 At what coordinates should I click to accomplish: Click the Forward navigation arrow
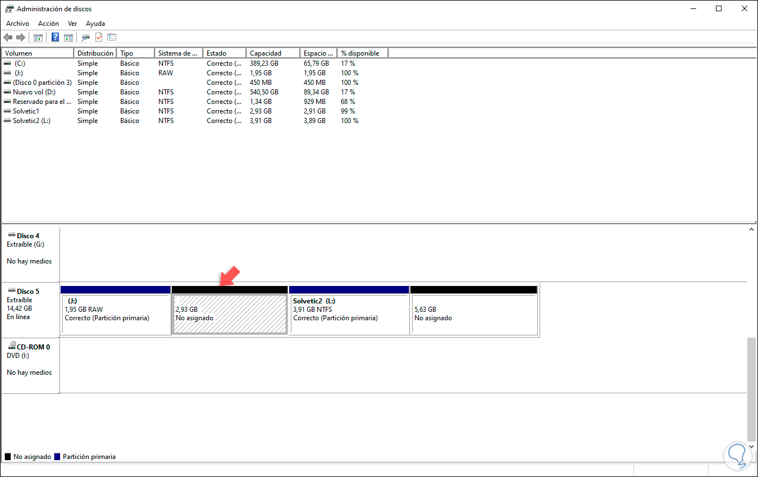tap(21, 37)
